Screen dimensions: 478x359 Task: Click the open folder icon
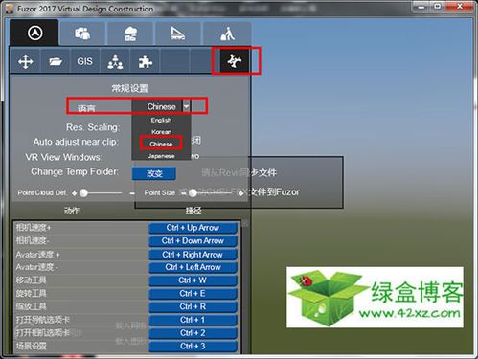coord(56,61)
